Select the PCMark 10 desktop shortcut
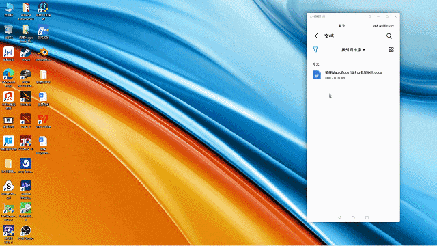This screenshot has height=246, width=437. [26, 143]
